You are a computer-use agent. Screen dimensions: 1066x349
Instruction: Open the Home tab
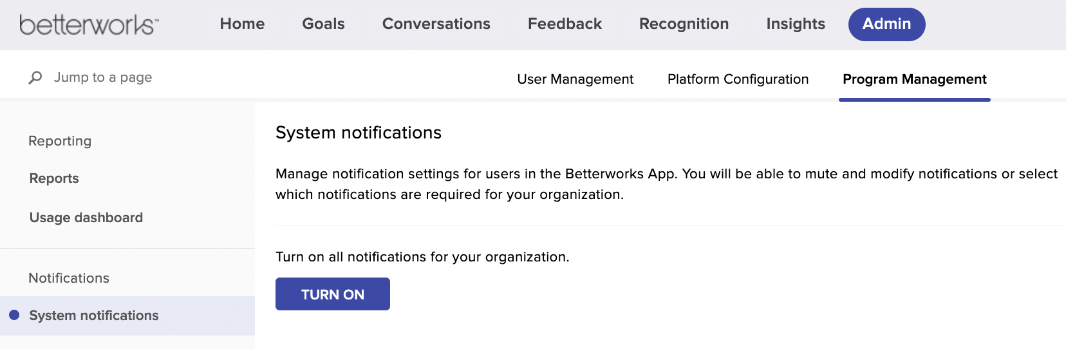tap(242, 24)
